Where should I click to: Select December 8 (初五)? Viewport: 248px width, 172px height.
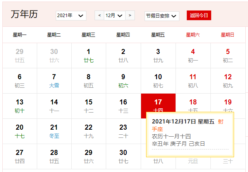tap(89, 81)
